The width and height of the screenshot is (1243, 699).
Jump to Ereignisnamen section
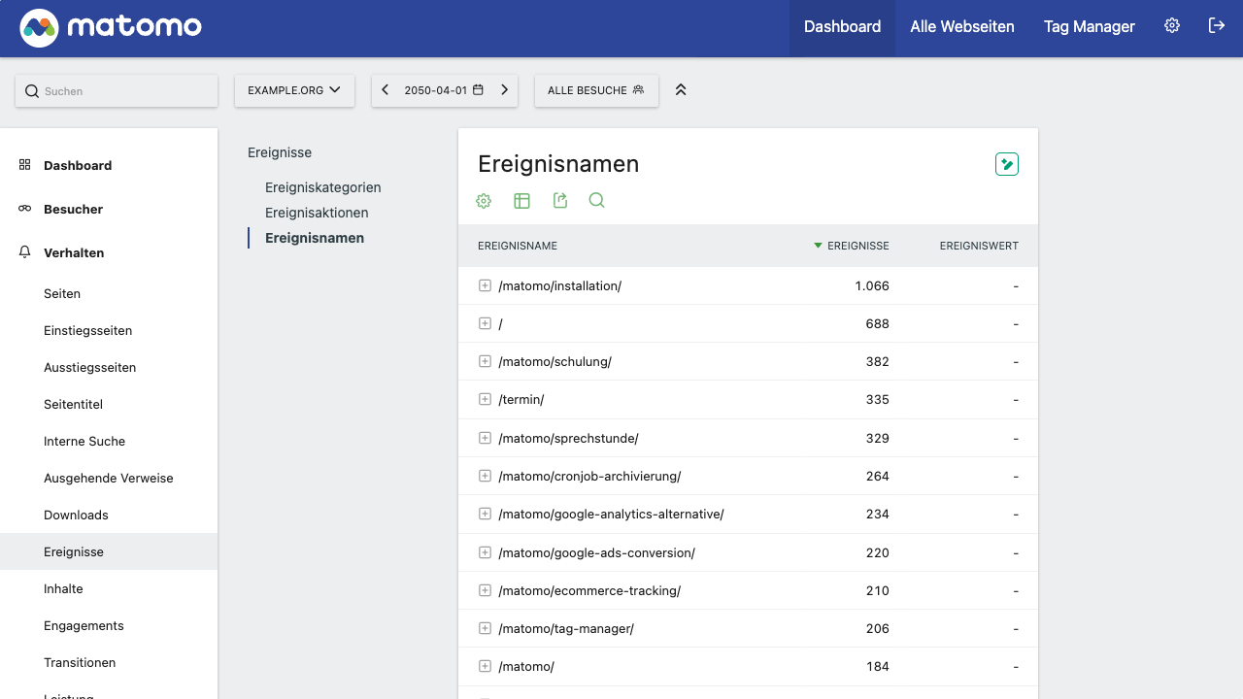(x=315, y=238)
